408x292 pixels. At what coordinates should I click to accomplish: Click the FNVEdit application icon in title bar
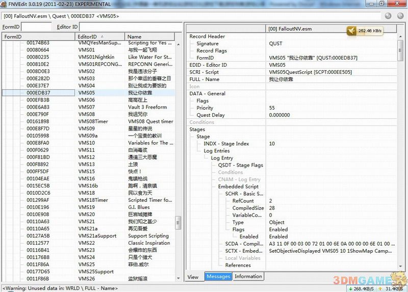click(x=4, y=4)
